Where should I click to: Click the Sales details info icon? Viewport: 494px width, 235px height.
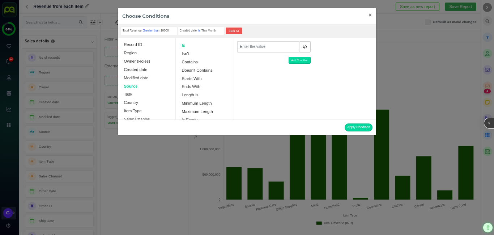(53, 41)
